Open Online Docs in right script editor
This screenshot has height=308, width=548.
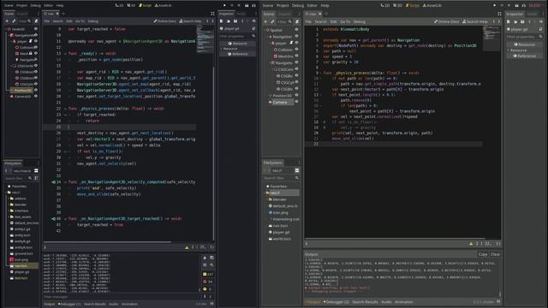point(447,21)
